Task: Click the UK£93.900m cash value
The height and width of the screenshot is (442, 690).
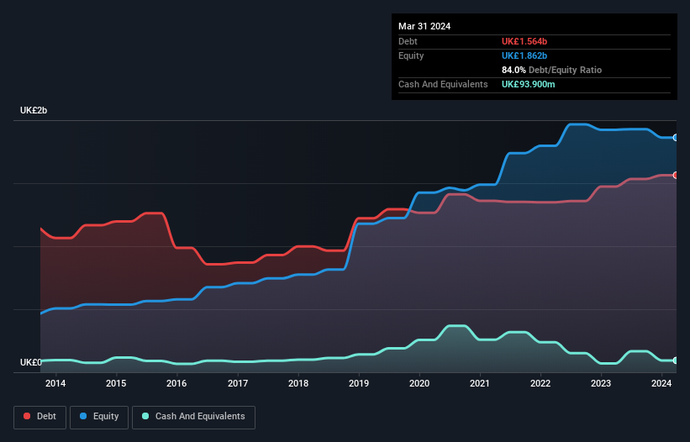Action: (x=528, y=84)
